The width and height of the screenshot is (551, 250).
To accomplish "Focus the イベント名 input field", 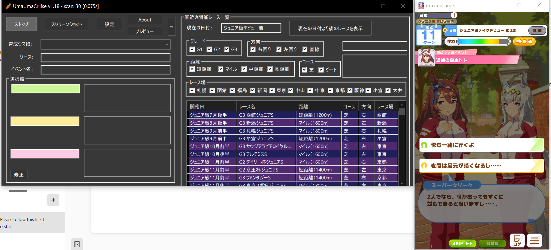I will pyautogui.click(x=105, y=70).
